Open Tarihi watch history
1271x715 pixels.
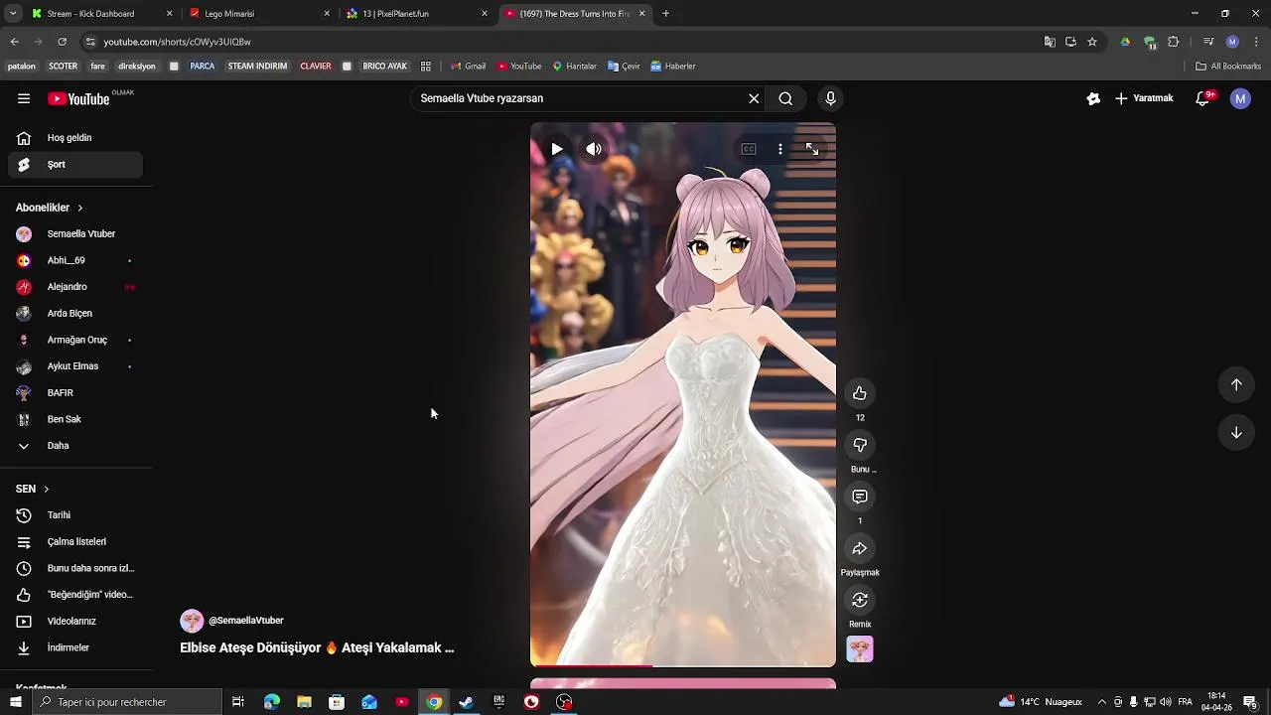pos(75,515)
